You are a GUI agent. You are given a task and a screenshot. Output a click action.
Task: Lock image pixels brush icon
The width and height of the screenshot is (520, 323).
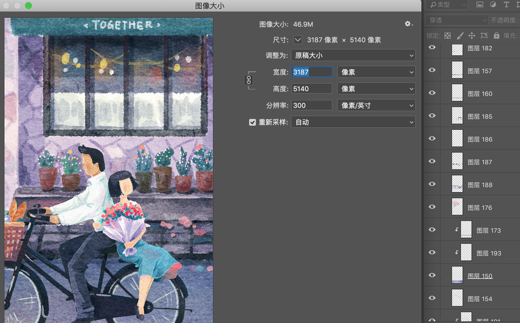click(460, 35)
